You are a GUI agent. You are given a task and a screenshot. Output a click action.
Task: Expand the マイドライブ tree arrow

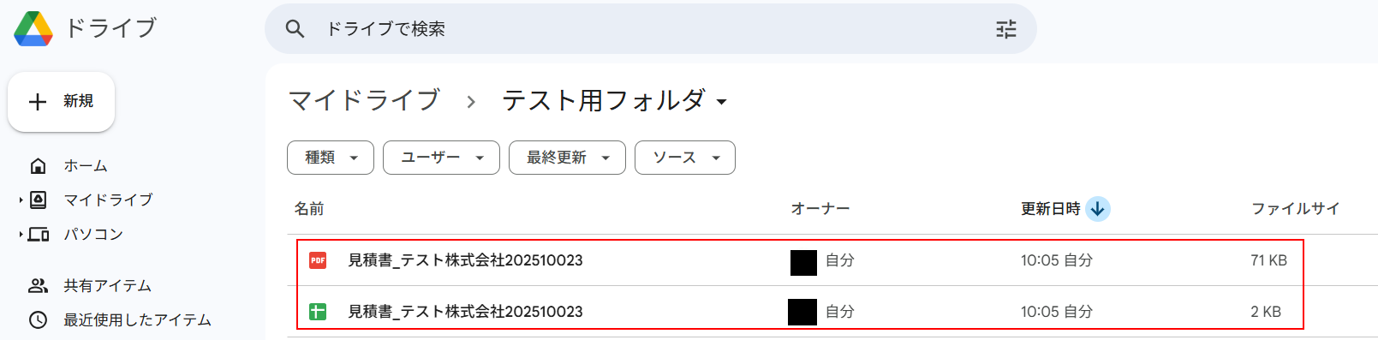coord(21,200)
